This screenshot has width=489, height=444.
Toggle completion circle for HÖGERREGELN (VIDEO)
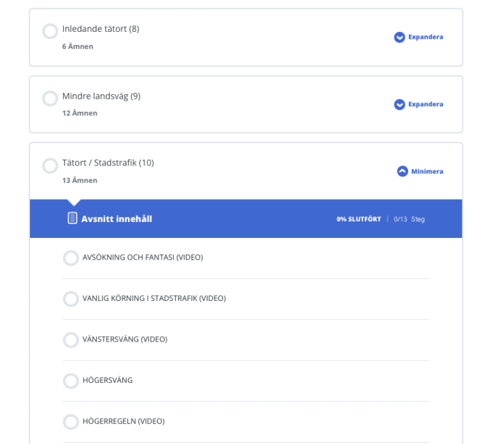click(x=71, y=422)
